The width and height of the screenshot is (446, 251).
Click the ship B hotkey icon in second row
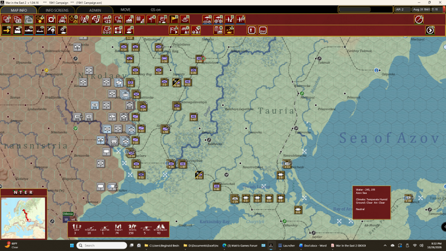point(129,30)
